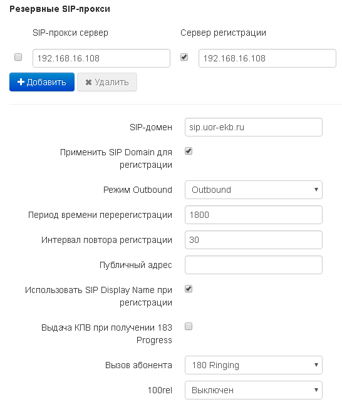Enable the SIP-прокси сервер row checkbox
Viewport: 342px width, 407px height.
coord(18,57)
